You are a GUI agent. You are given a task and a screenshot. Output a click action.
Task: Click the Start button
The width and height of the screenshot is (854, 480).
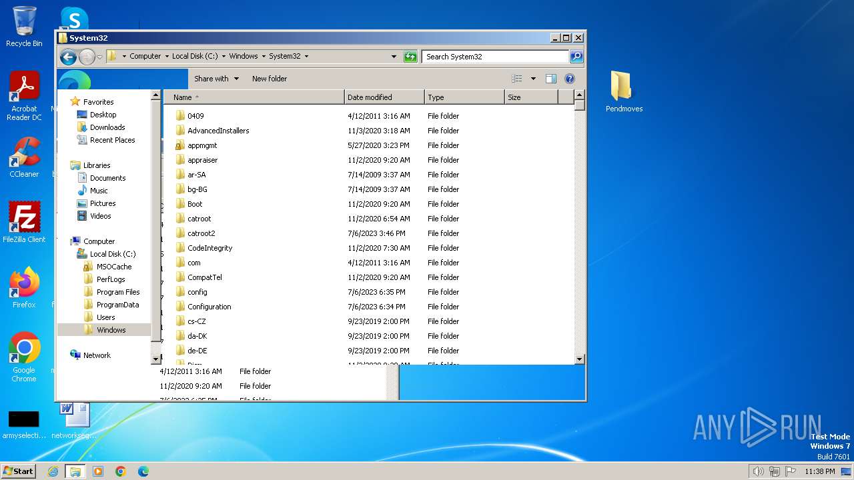(x=18, y=471)
